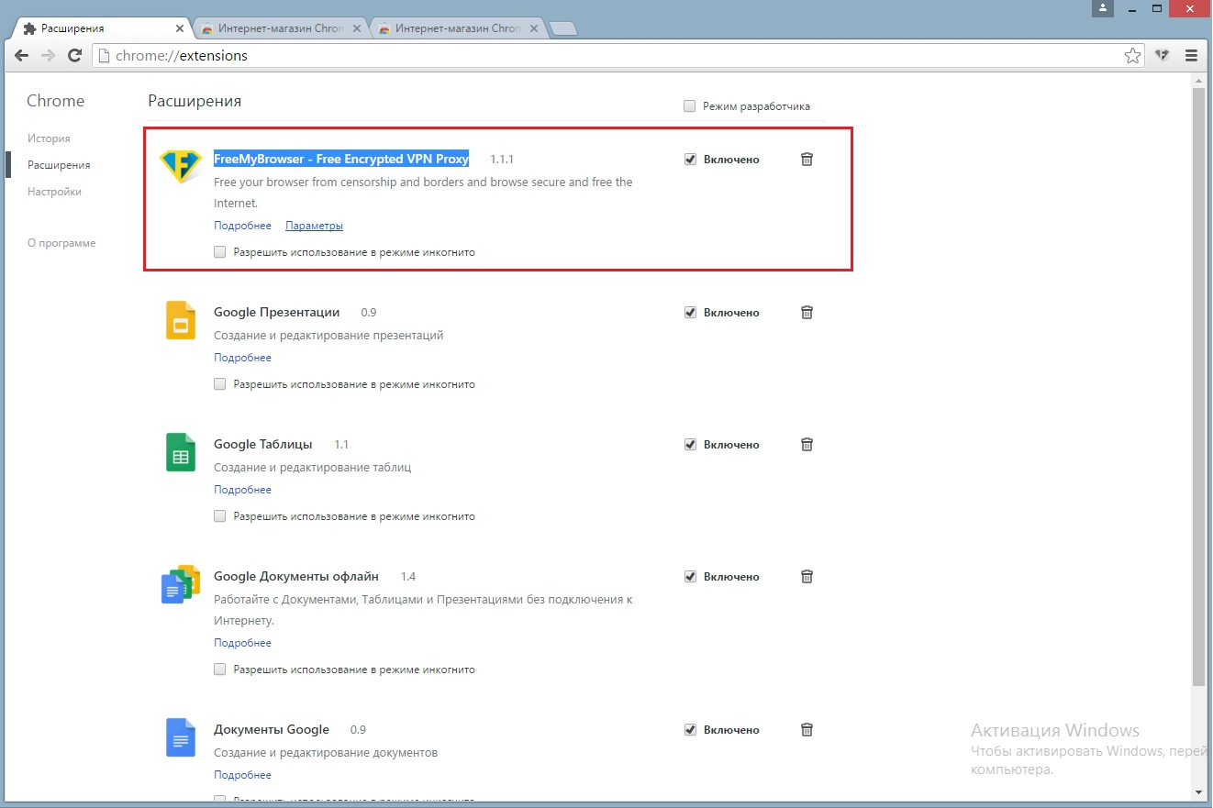Click the scrollbar up arrow
Screen dimensions: 1213x808
click(x=1198, y=82)
